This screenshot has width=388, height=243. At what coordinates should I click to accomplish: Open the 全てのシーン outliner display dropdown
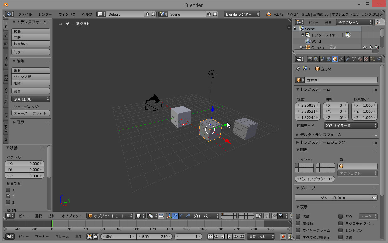354,22
